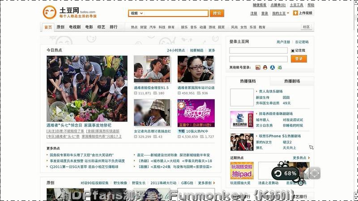Open the 国务院专家称车头埋了又挖 news link
Image resolution: width=358 pixels, height=201 pixels.
point(82,155)
